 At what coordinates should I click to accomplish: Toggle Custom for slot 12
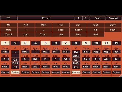click(116, 72)
